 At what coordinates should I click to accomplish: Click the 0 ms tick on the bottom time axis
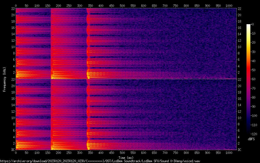tap(16, 153)
